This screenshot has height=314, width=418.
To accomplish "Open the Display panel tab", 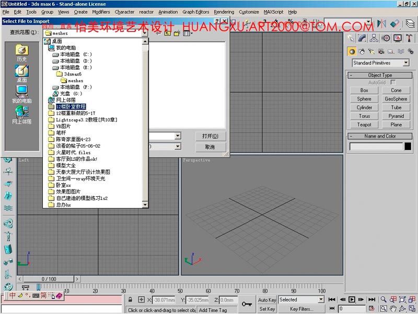I will pyautogui.click(x=398, y=38).
